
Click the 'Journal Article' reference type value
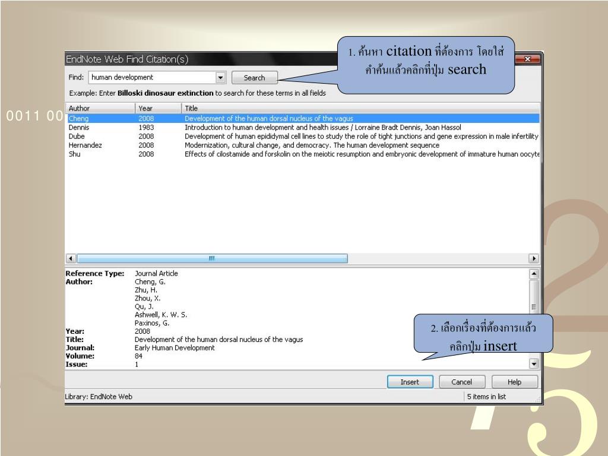coord(156,273)
